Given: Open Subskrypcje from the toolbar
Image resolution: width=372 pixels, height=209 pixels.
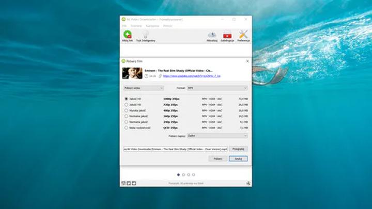Looking at the screenshot, I should coord(227,35).
